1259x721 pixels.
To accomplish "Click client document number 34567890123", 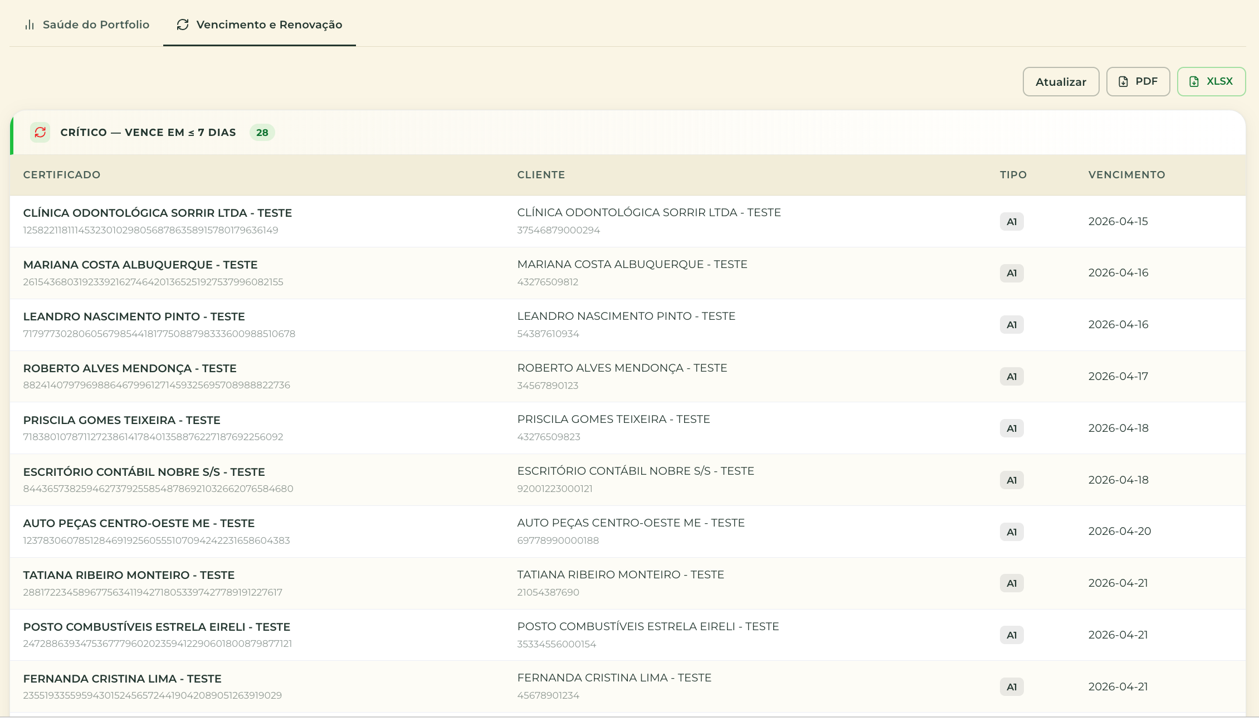I will tap(548, 386).
